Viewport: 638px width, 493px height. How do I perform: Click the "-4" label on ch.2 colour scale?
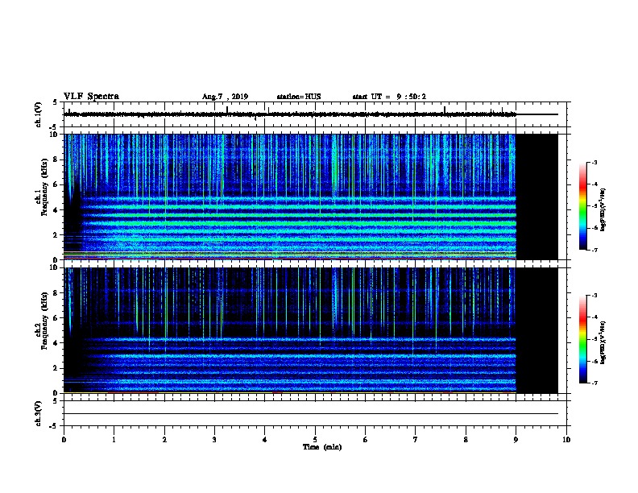pyautogui.click(x=594, y=317)
